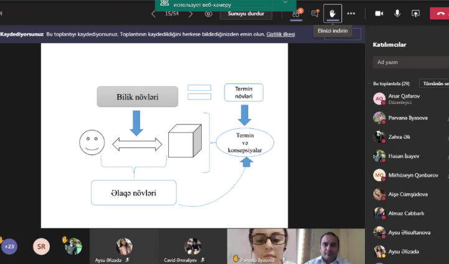Select participant Aysu Əlisultanova
The height and width of the screenshot is (264, 449).
pyautogui.click(x=410, y=232)
